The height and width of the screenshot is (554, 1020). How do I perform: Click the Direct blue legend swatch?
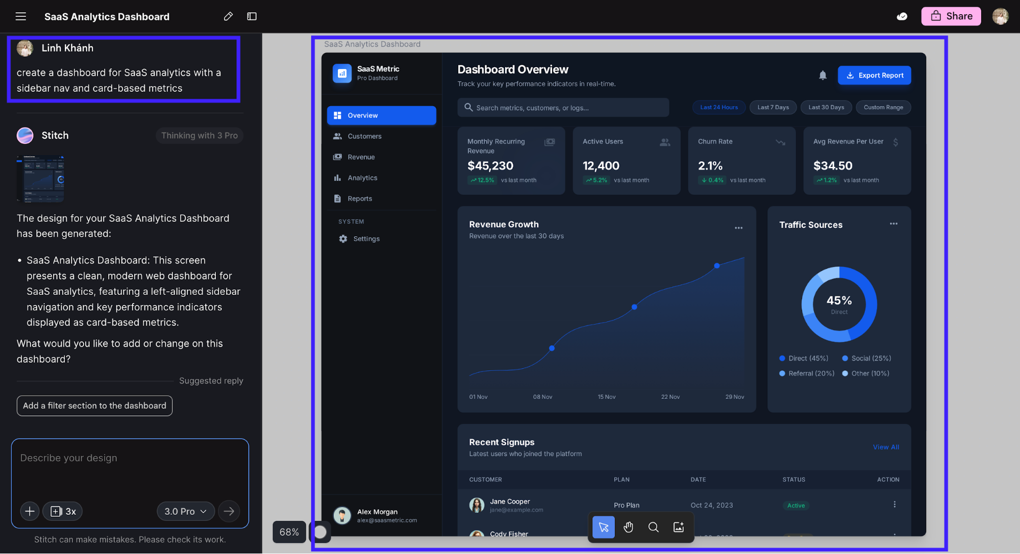[x=782, y=358]
